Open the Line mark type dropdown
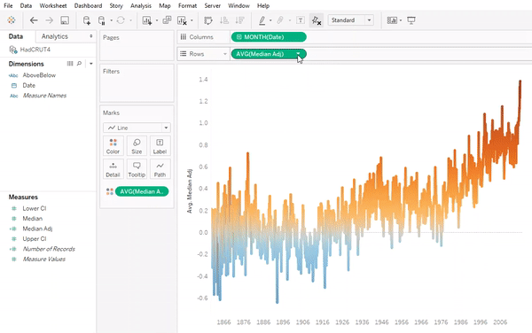This screenshot has height=333, width=532. point(137,128)
